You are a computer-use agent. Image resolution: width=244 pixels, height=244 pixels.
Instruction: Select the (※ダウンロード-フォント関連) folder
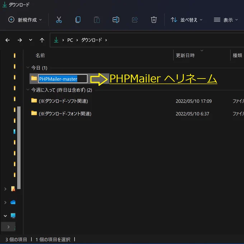click(65, 114)
